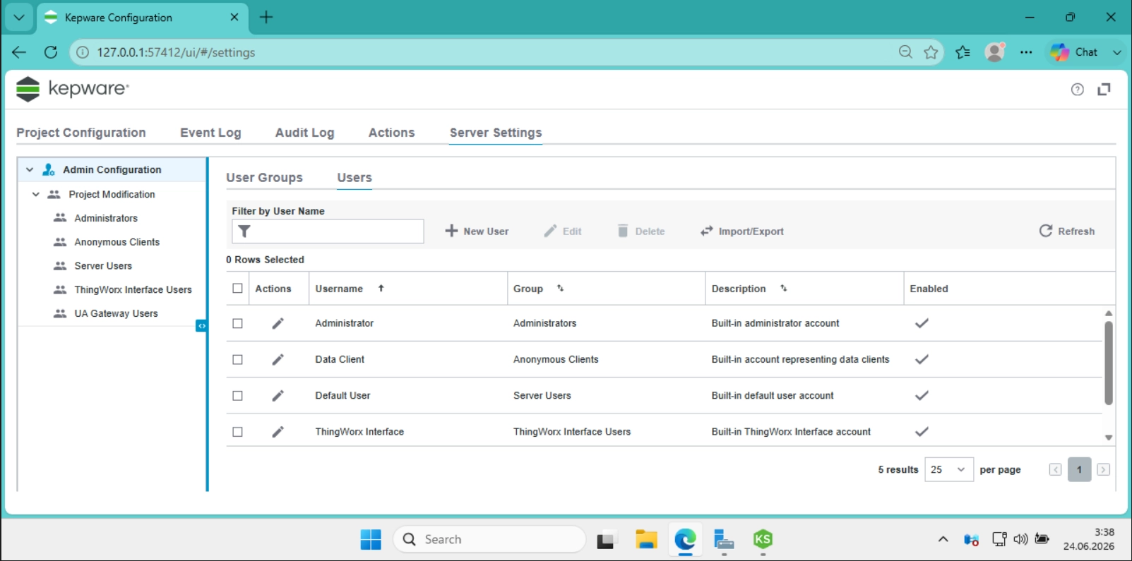The width and height of the screenshot is (1132, 561).
Task: Open the Import/Export option
Action: point(742,231)
